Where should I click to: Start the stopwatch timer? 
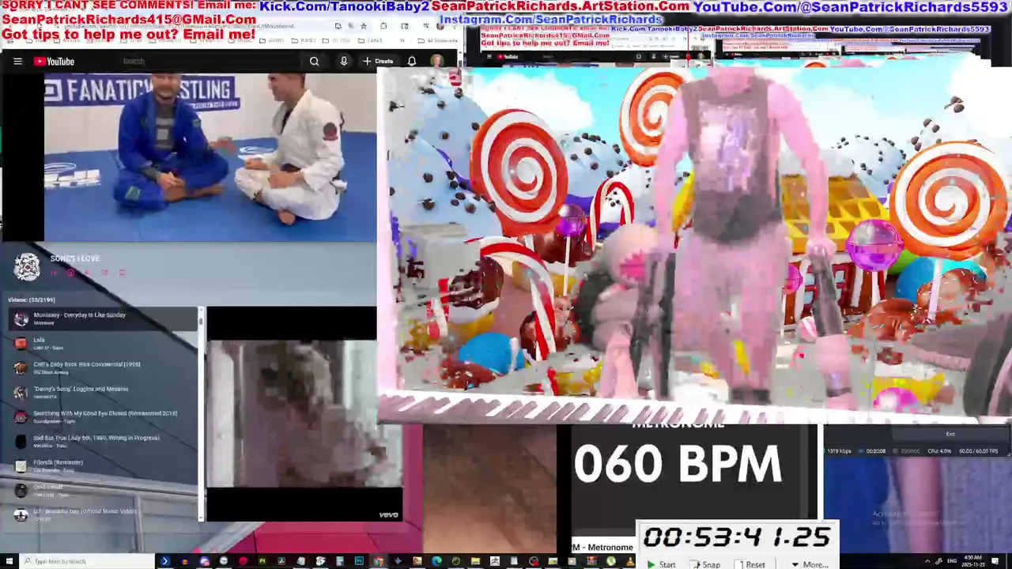662,564
